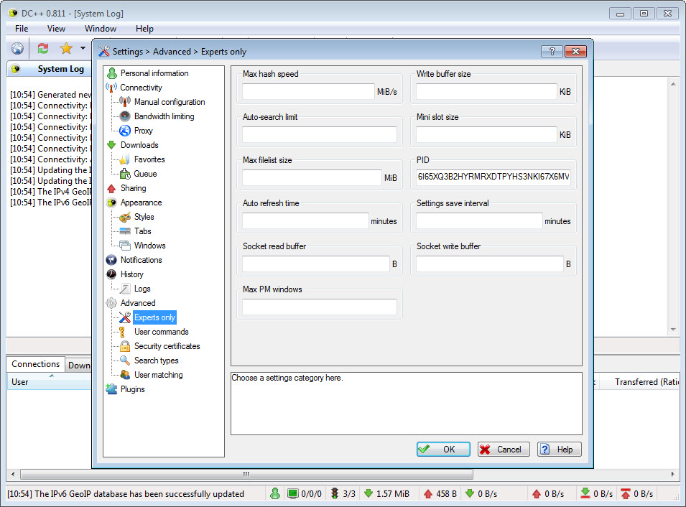Click the Personal information user icon
Viewport: 686px width, 507px height.
pyautogui.click(x=112, y=73)
